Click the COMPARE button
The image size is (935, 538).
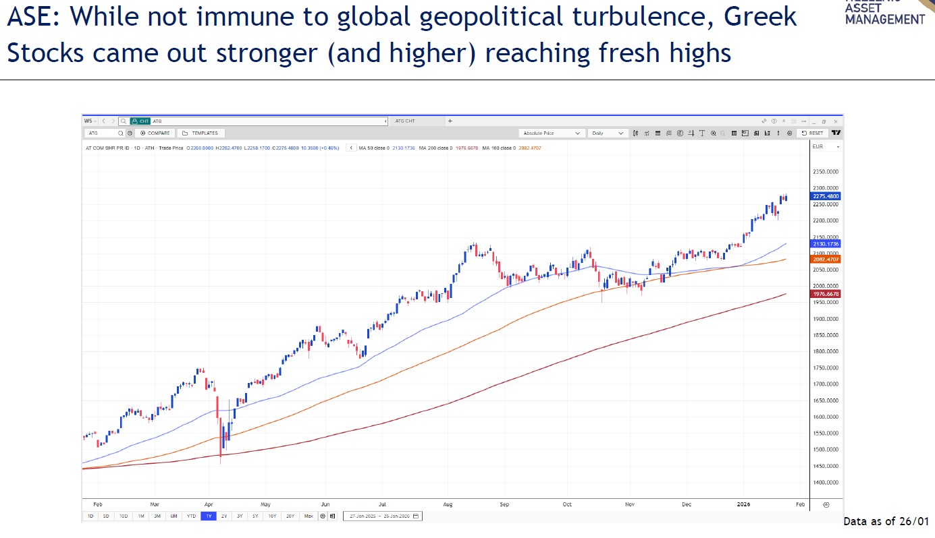[155, 133]
